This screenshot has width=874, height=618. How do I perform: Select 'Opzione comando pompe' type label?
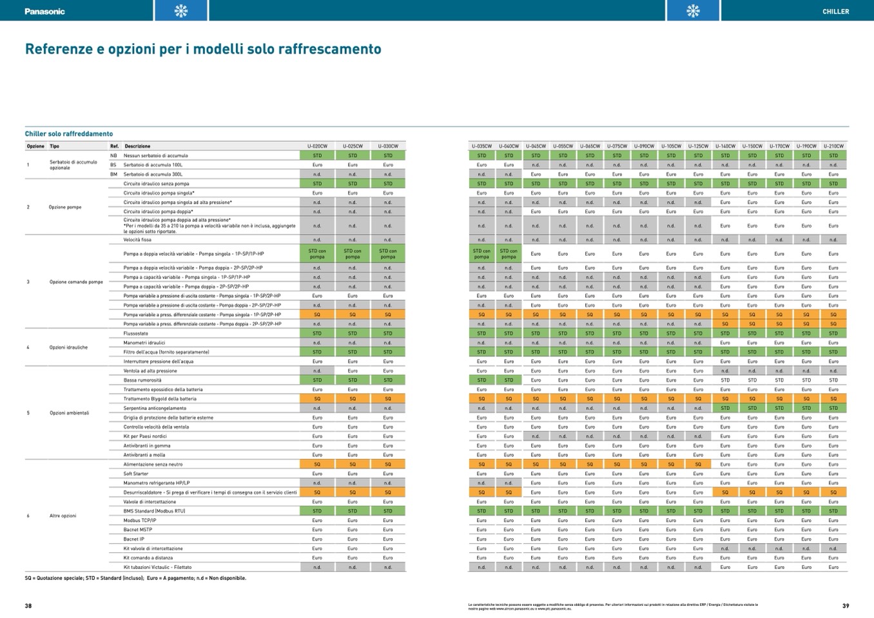click(76, 282)
